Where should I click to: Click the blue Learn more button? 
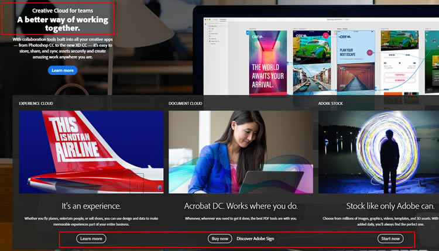tap(63, 70)
